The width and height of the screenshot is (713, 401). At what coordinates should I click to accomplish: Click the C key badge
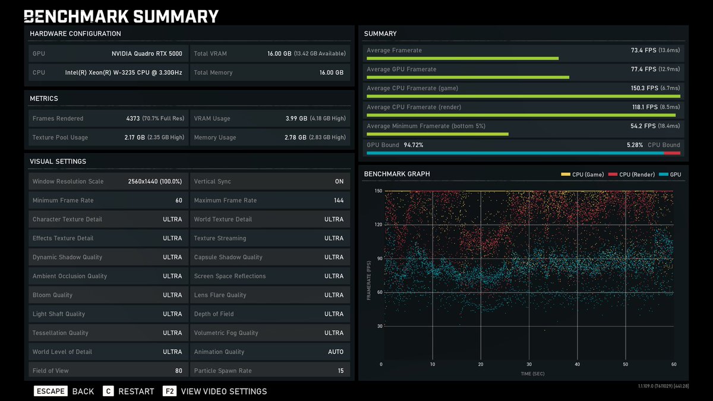108,391
